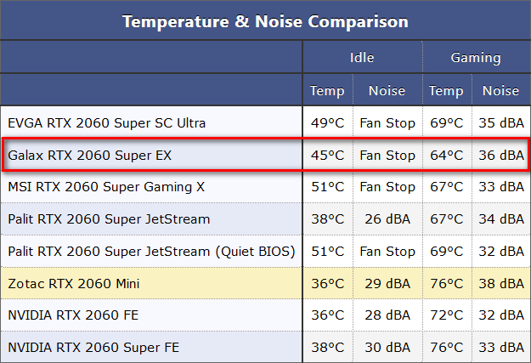Select NVIDIA RTX 2060 Super FE name

(x=93, y=348)
